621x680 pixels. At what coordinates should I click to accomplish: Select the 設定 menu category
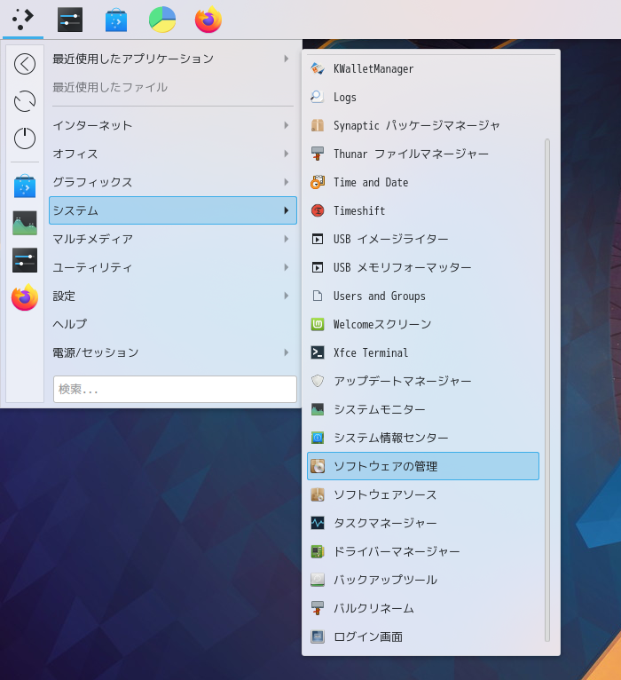tap(173, 296)
